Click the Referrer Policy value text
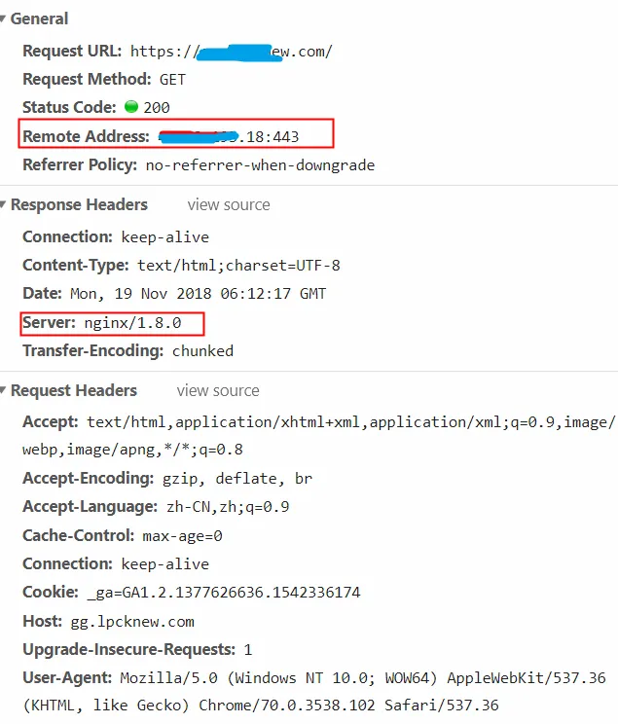 pos(260,164)
